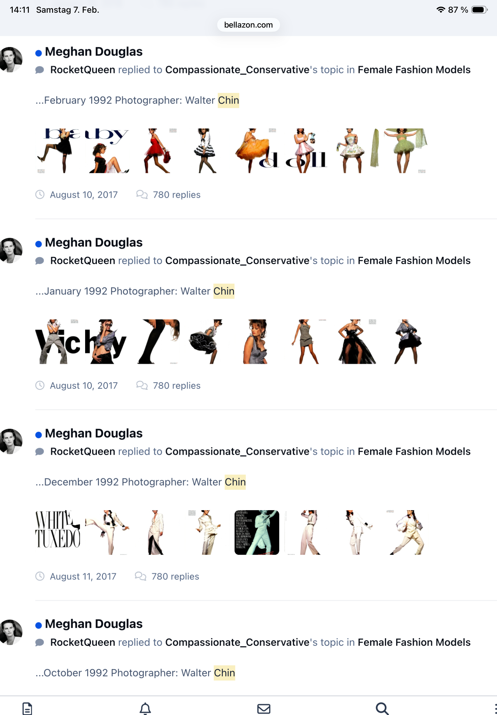The image size is (497, 715).
Task: Open RocketQueen profile in last result
Action: tap(83, 642)
